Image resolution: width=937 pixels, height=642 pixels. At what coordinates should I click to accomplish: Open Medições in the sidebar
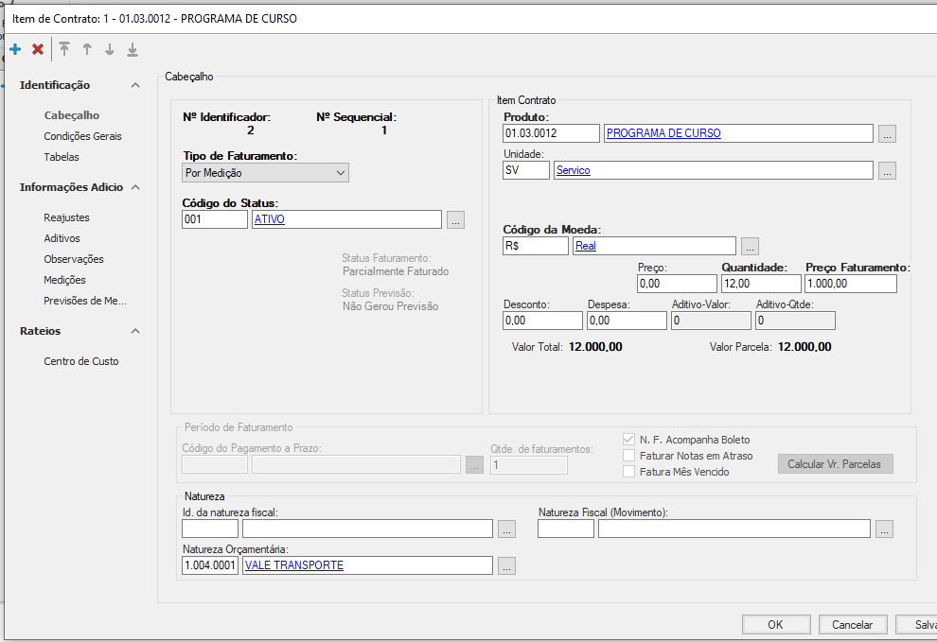64,280
